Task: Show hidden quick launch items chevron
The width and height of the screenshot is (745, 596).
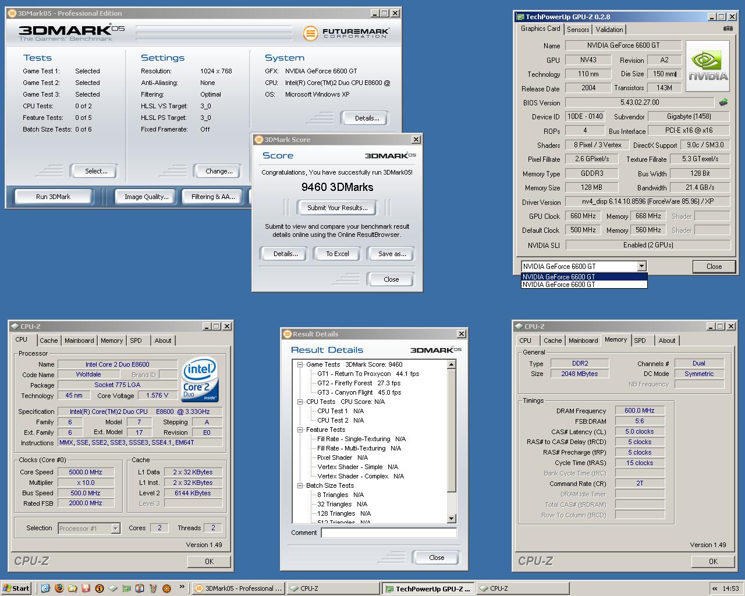Action: click(x=182, y=587)
